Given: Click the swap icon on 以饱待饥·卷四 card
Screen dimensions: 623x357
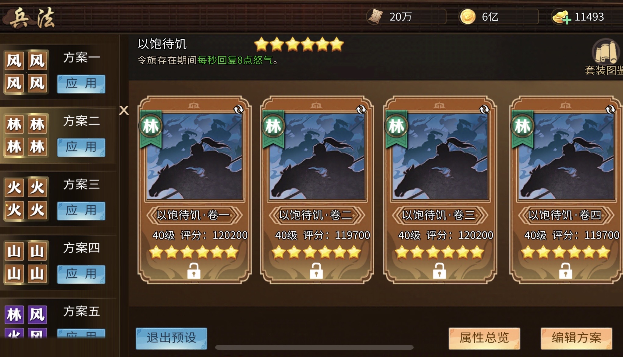Looking at the screenshot, I should pos(611,110).
